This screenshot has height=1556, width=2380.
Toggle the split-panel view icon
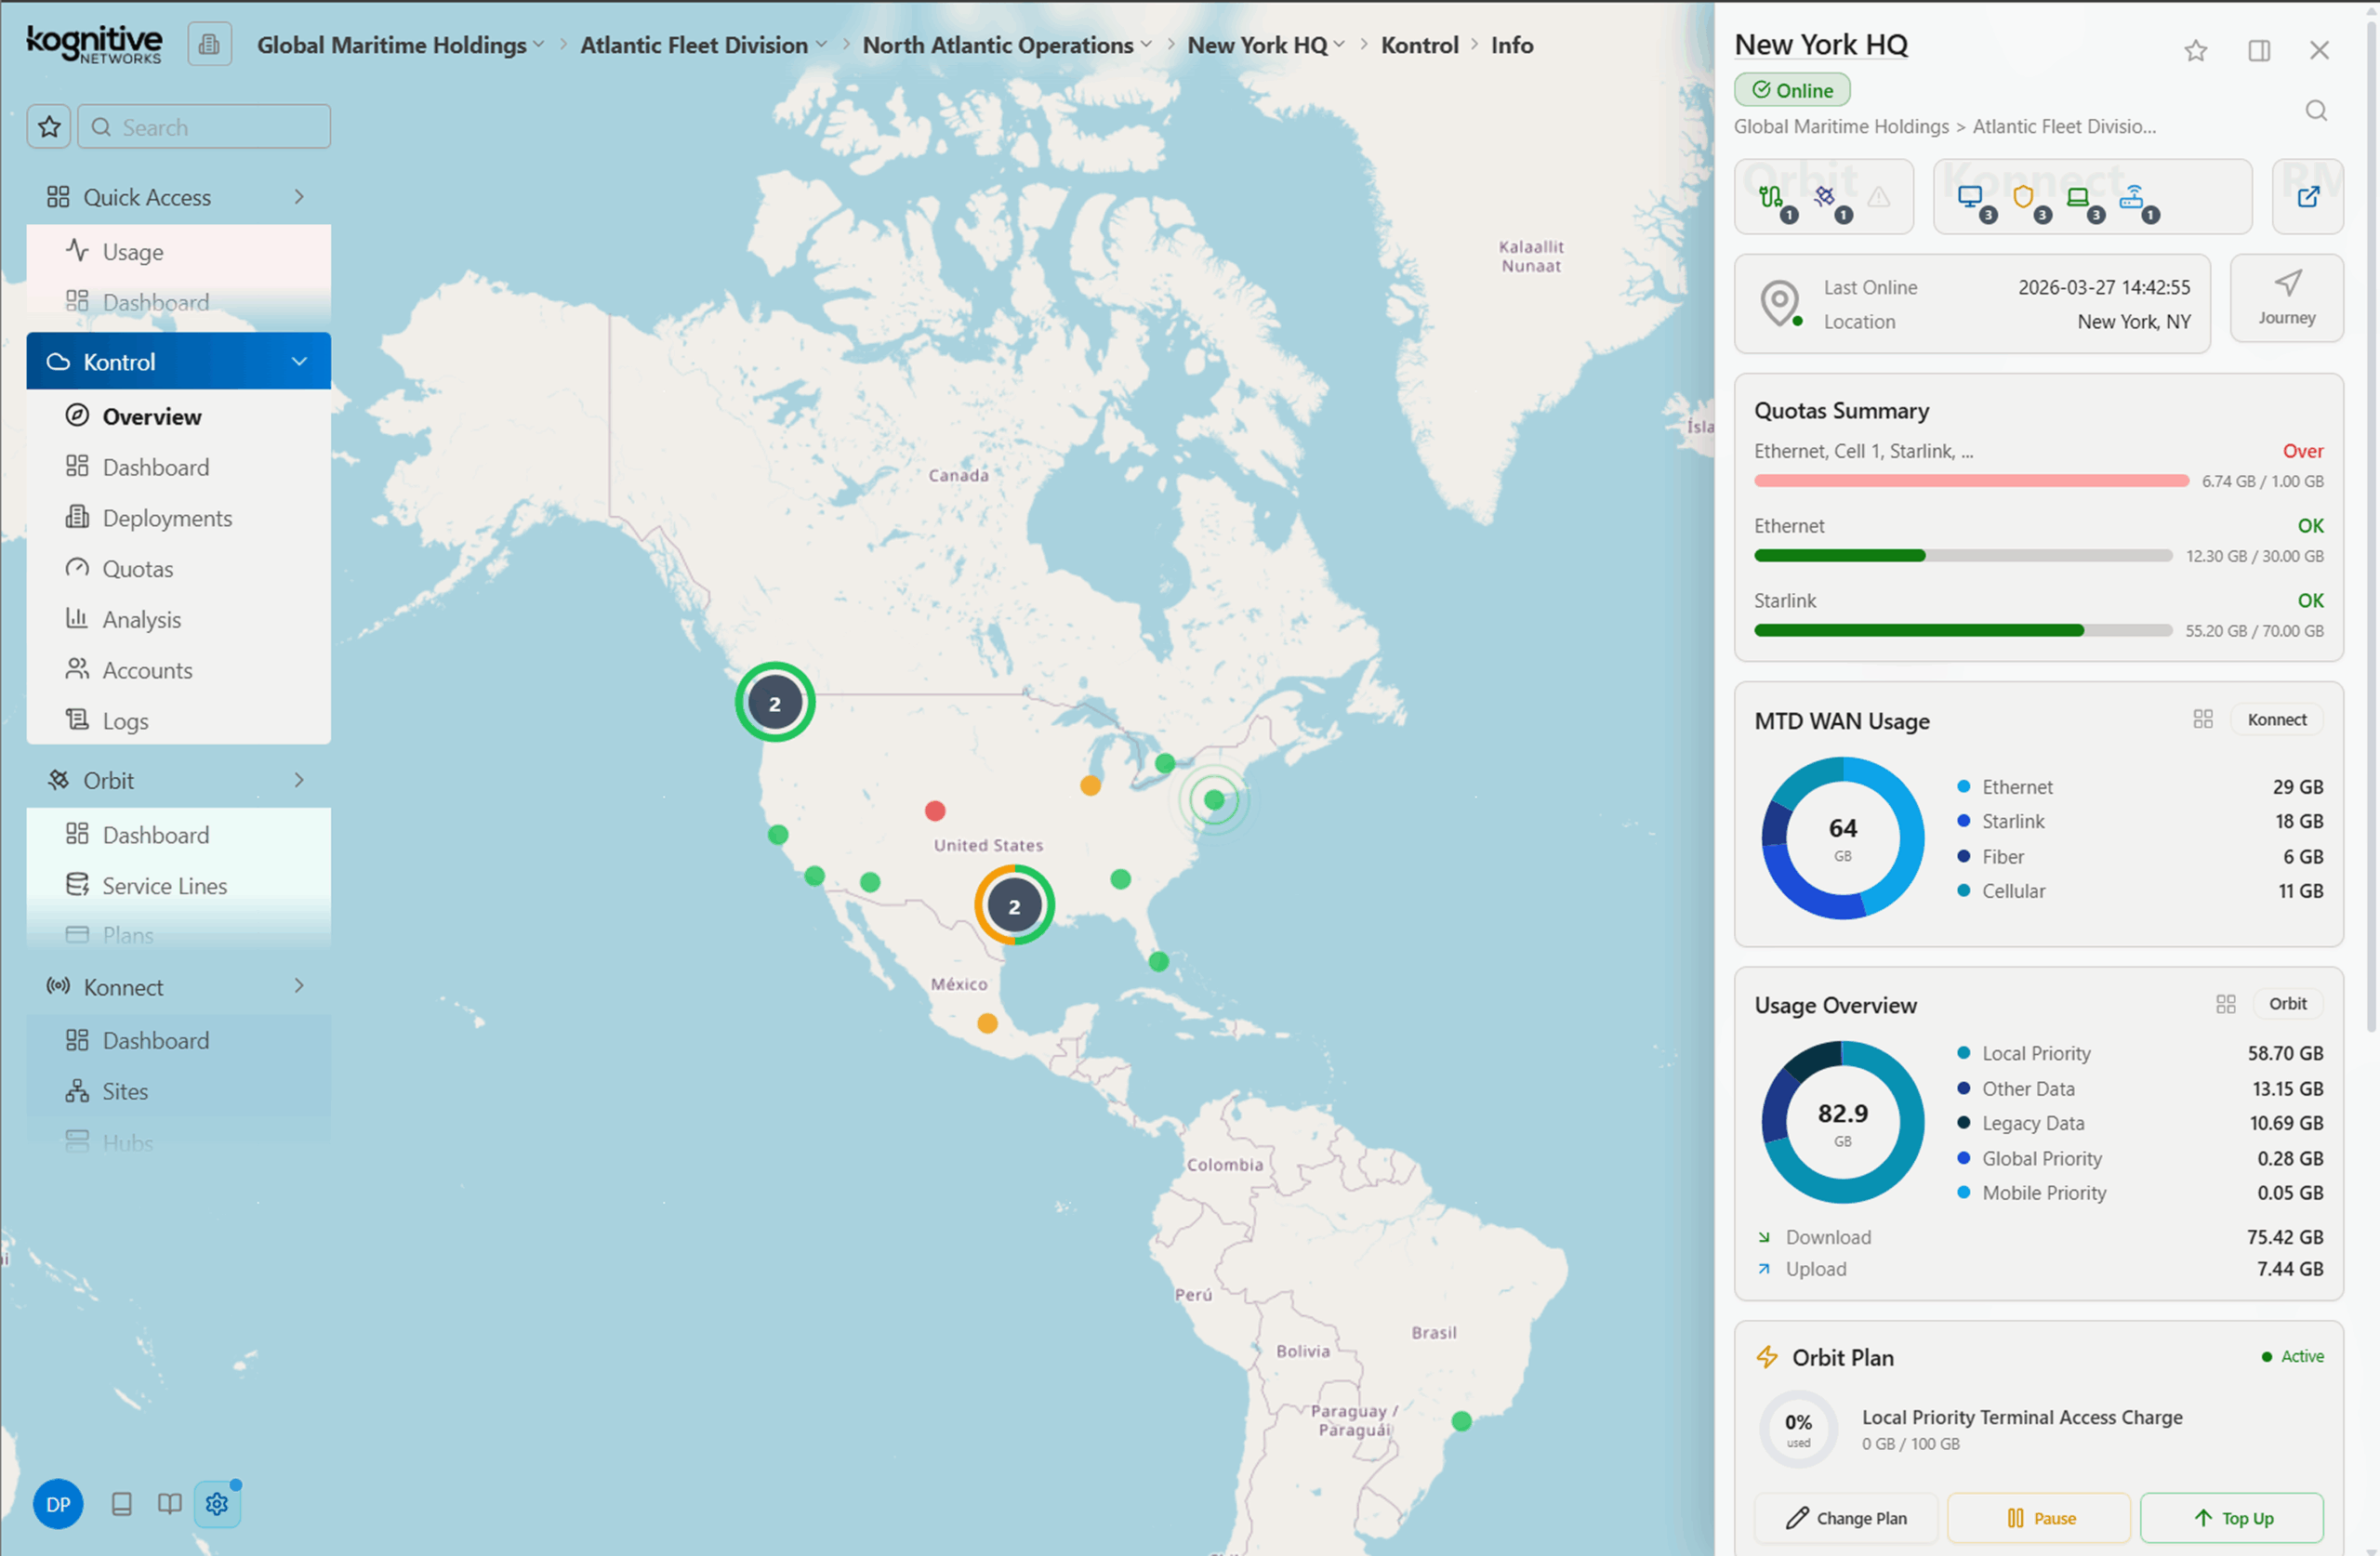pyautogui.click(x=2259, y=50)
